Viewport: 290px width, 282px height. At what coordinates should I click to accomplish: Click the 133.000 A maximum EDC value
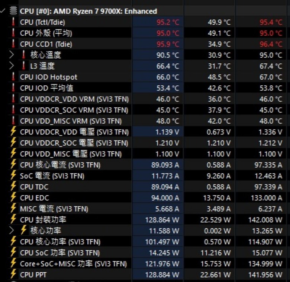pos(267,198)
